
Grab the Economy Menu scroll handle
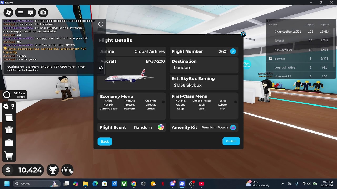(163, 102)
